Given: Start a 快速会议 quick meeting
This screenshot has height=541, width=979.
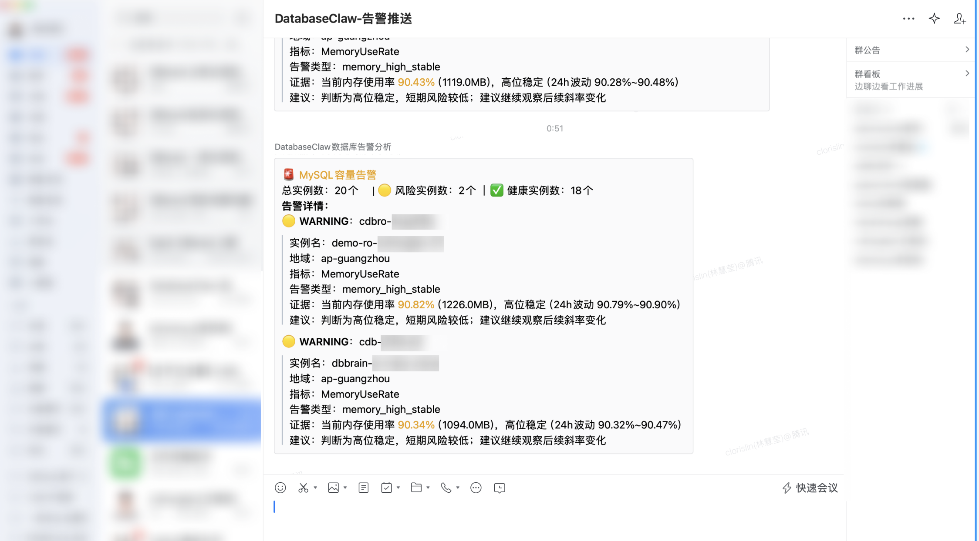Looking at the screenshot, I should (810, 488).
